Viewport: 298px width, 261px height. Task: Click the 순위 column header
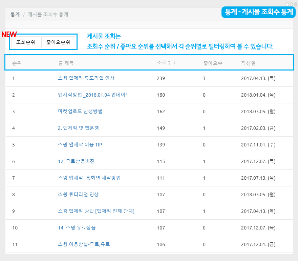[x=17, y=63]
